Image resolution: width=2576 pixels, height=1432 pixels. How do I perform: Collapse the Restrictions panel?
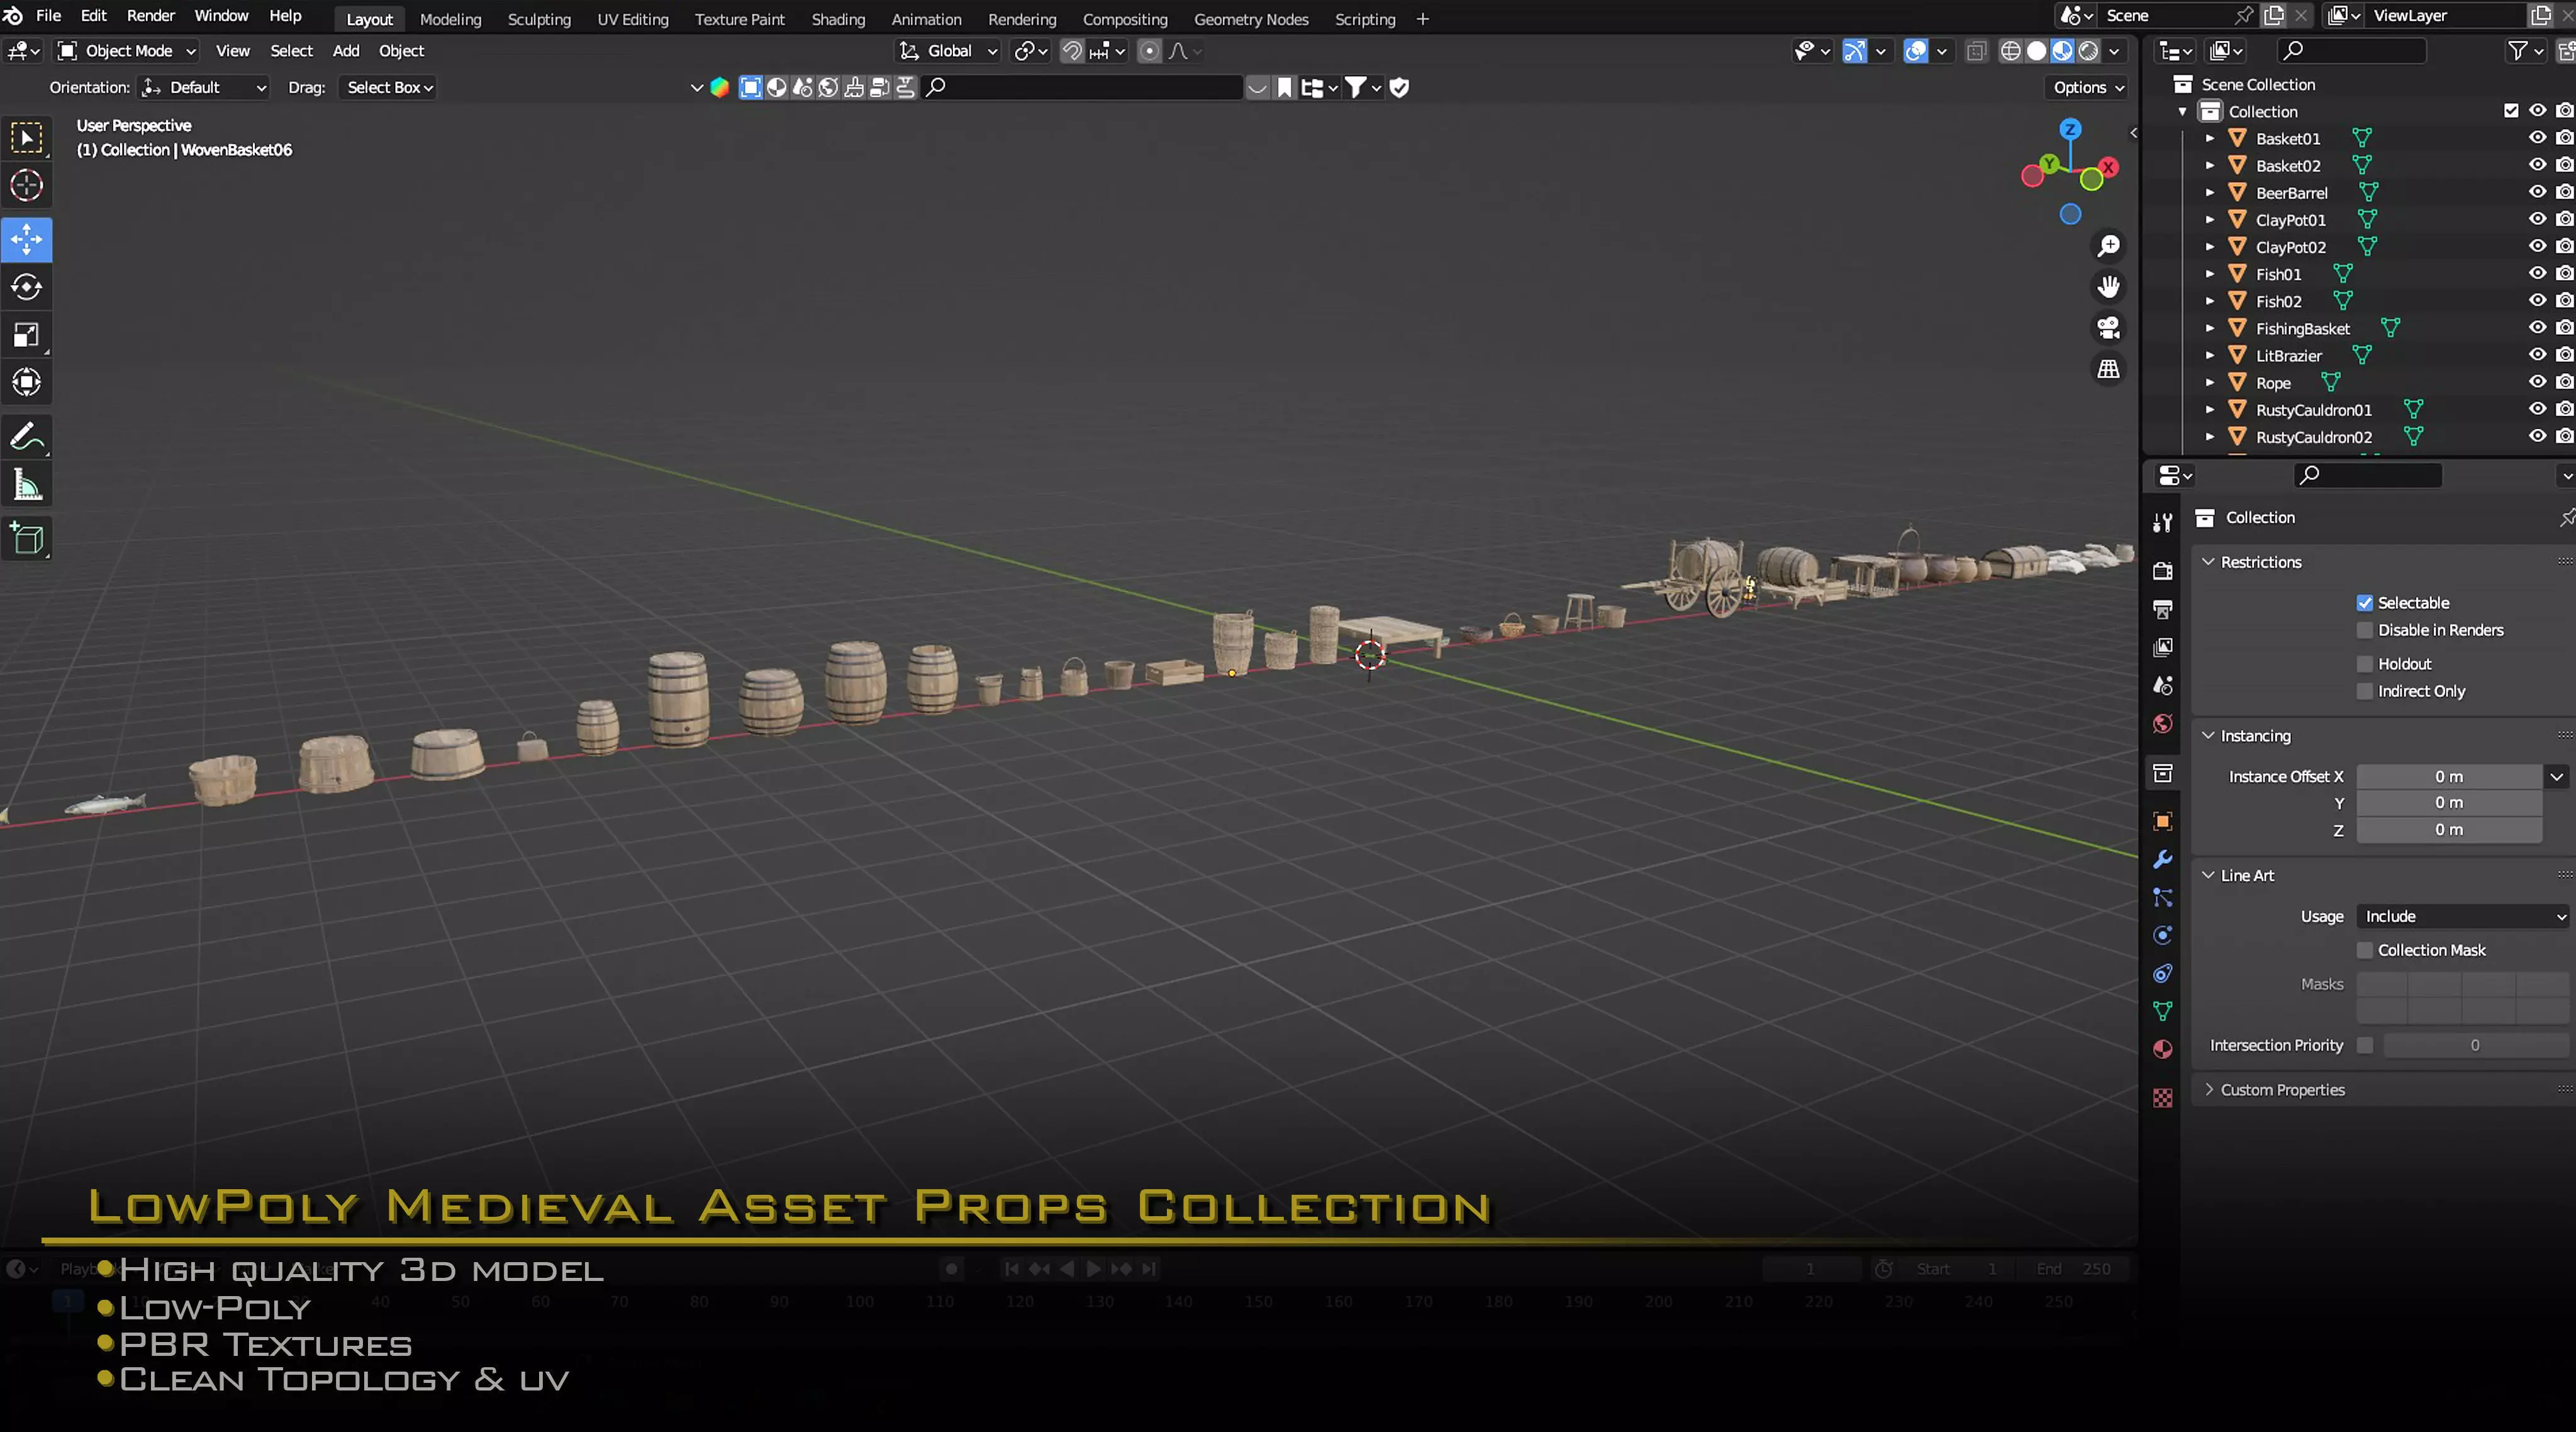click(2207, 562)
